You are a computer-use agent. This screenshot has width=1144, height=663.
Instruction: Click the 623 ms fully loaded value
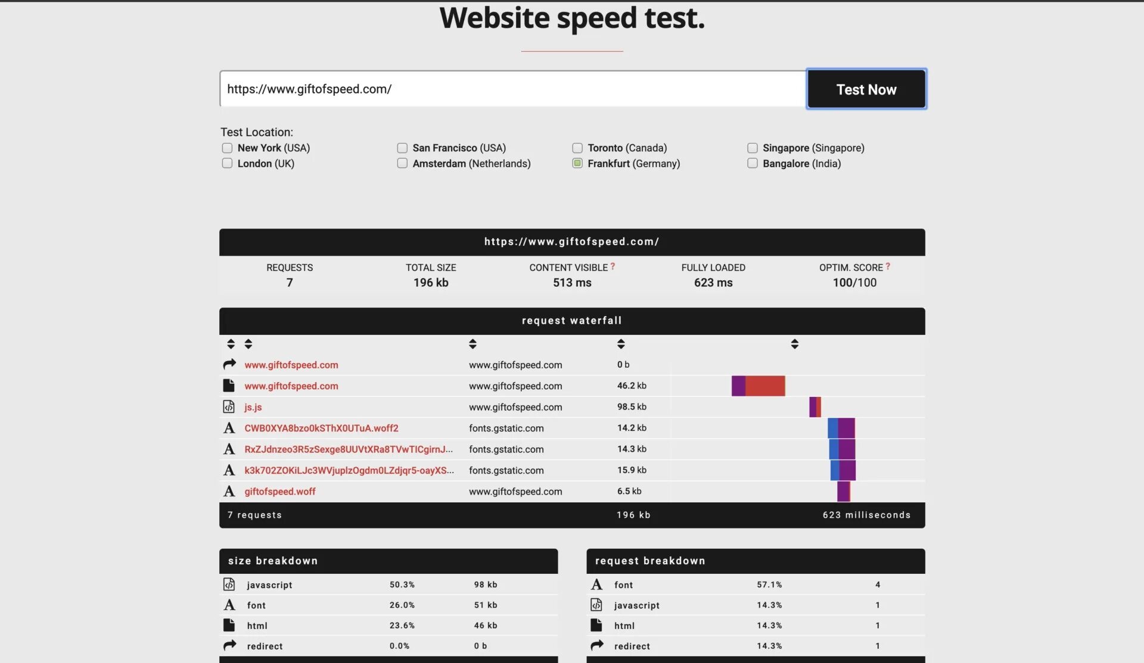713,283
